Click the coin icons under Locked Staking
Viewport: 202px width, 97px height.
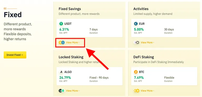click(62, 91)
